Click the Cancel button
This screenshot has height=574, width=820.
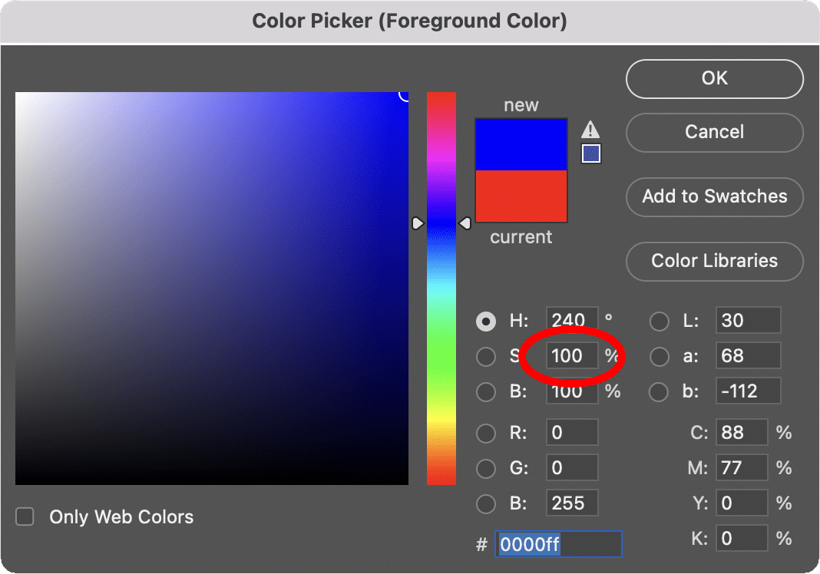click(x=713, y=132)
